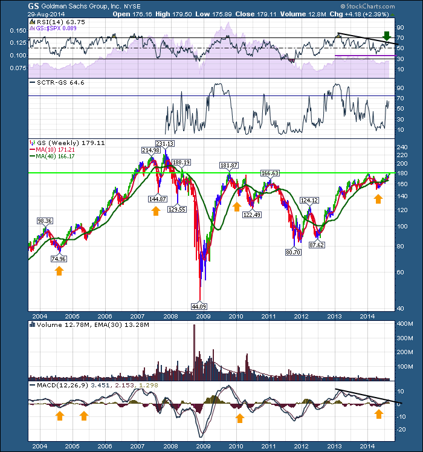Select the Close 179.11 value
Image resolution: width=423 pixels, height=452 pixels.
click(x=256, y=14)
